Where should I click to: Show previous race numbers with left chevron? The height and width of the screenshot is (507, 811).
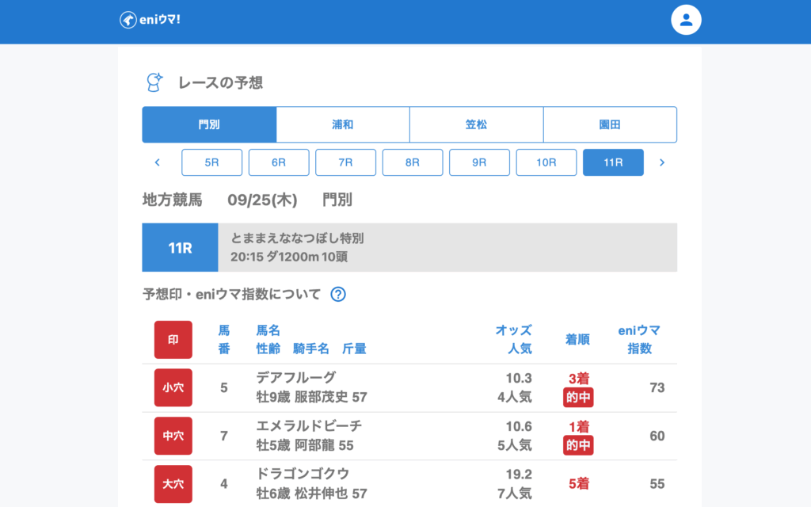[157, 162]
